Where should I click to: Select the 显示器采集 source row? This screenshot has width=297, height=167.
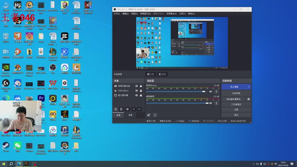coord(128,95)
